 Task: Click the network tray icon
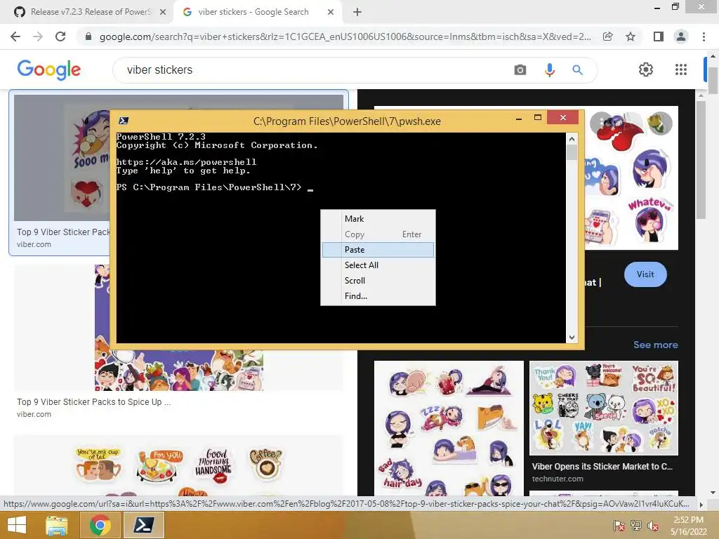tap(635, 526)
